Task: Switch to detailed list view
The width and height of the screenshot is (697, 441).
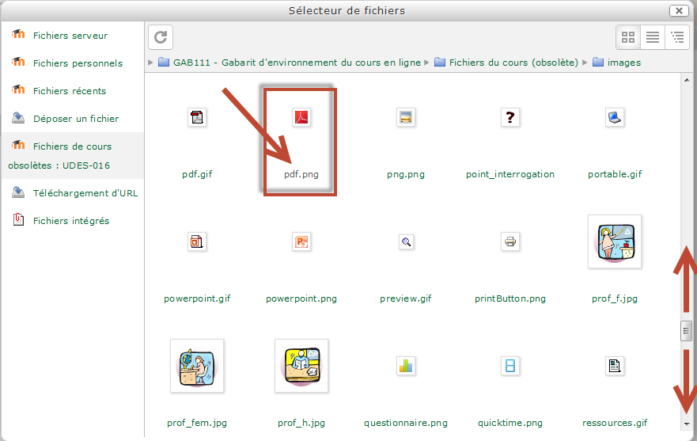Action: (653, 37)
